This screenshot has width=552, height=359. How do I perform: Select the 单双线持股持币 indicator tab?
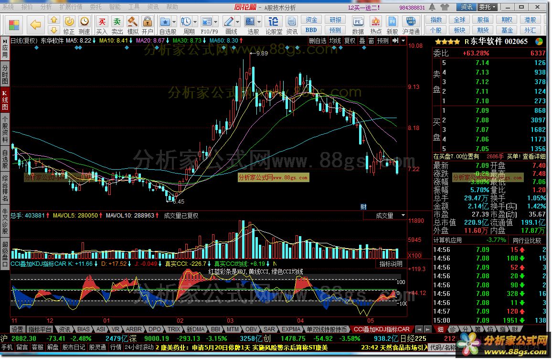326,329
